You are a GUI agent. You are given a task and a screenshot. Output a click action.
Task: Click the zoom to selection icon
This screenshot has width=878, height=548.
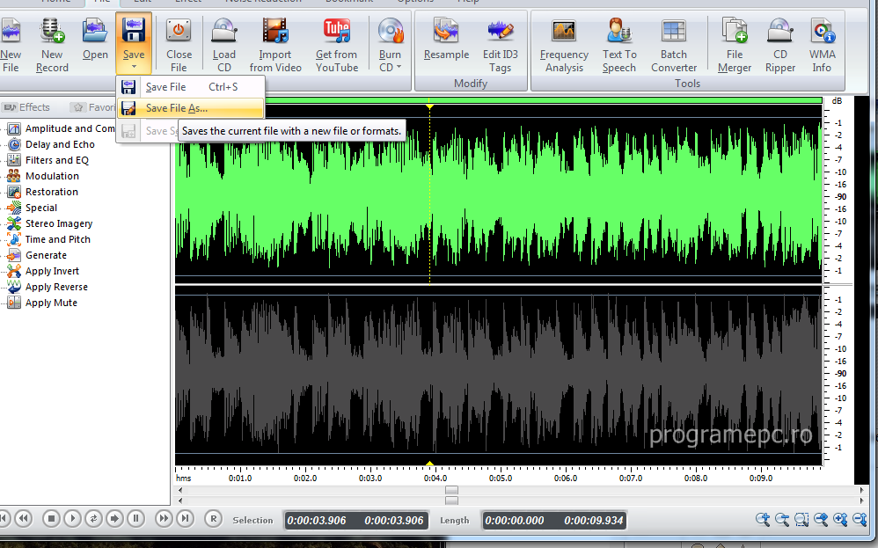(x=801, y=520)
